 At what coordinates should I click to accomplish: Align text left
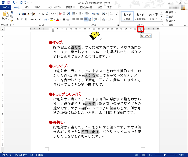(74, 19)
